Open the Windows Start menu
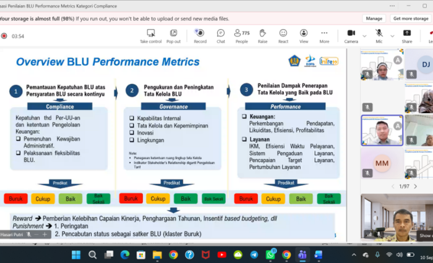 (76, 255)
